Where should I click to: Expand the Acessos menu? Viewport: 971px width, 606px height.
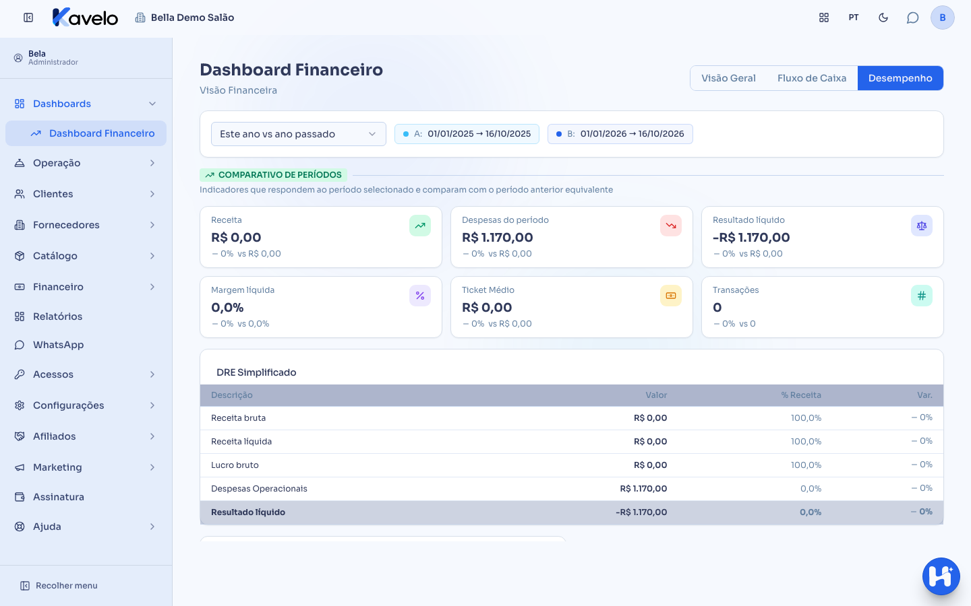(86, 374)
